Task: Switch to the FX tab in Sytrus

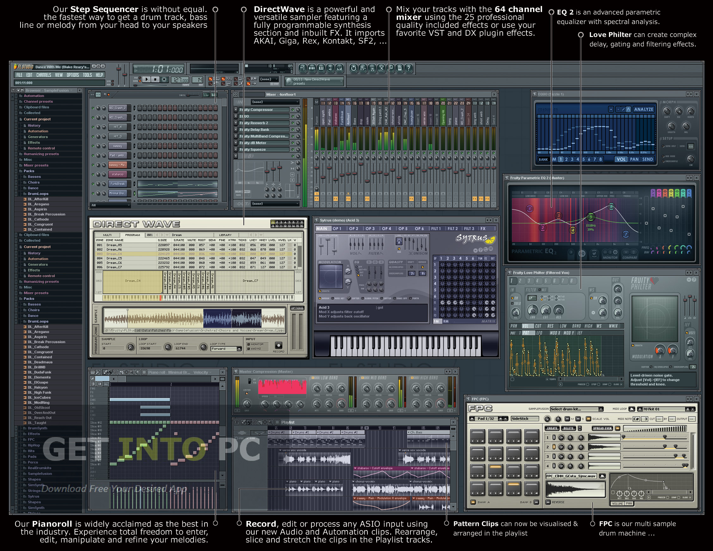Action: pos(483,229)
